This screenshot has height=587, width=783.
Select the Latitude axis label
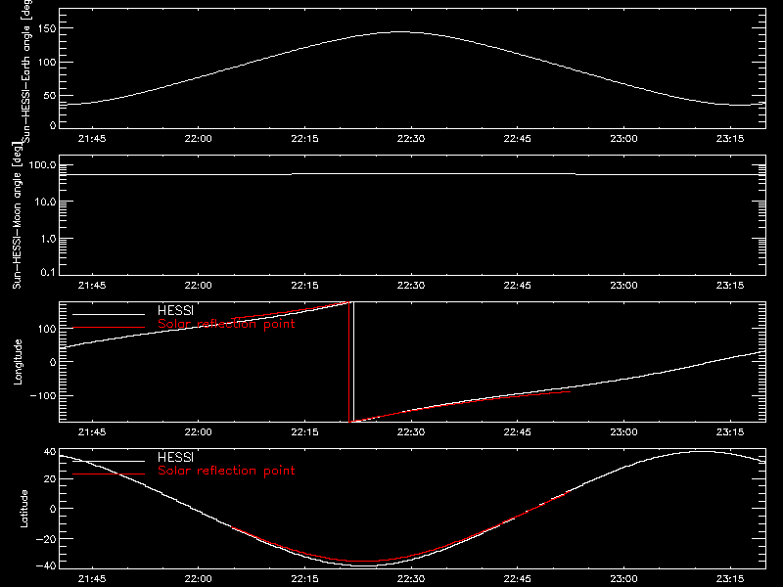pyautogui.click(x=23, y=509)
